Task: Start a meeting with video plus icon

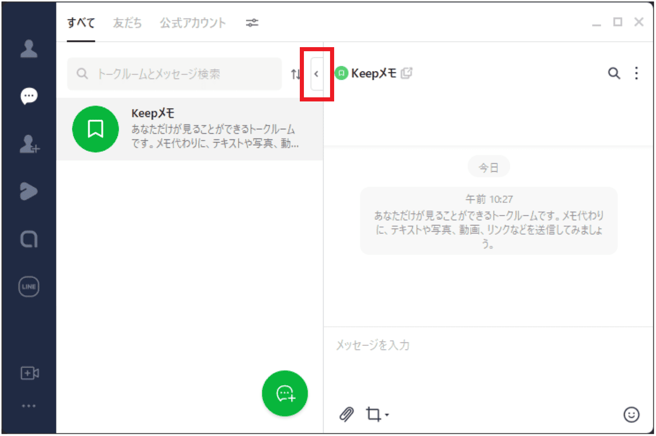Action: coord(29,373)
